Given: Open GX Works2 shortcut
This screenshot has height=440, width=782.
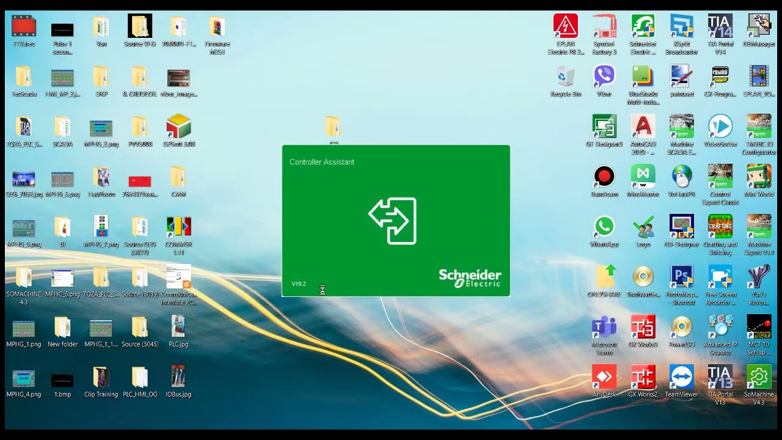Looking at the screenshot, I should click(643, 377).
